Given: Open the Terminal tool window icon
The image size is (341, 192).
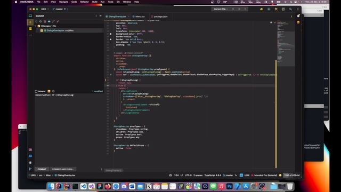Looking at the screenshot, I should (30, 156).
